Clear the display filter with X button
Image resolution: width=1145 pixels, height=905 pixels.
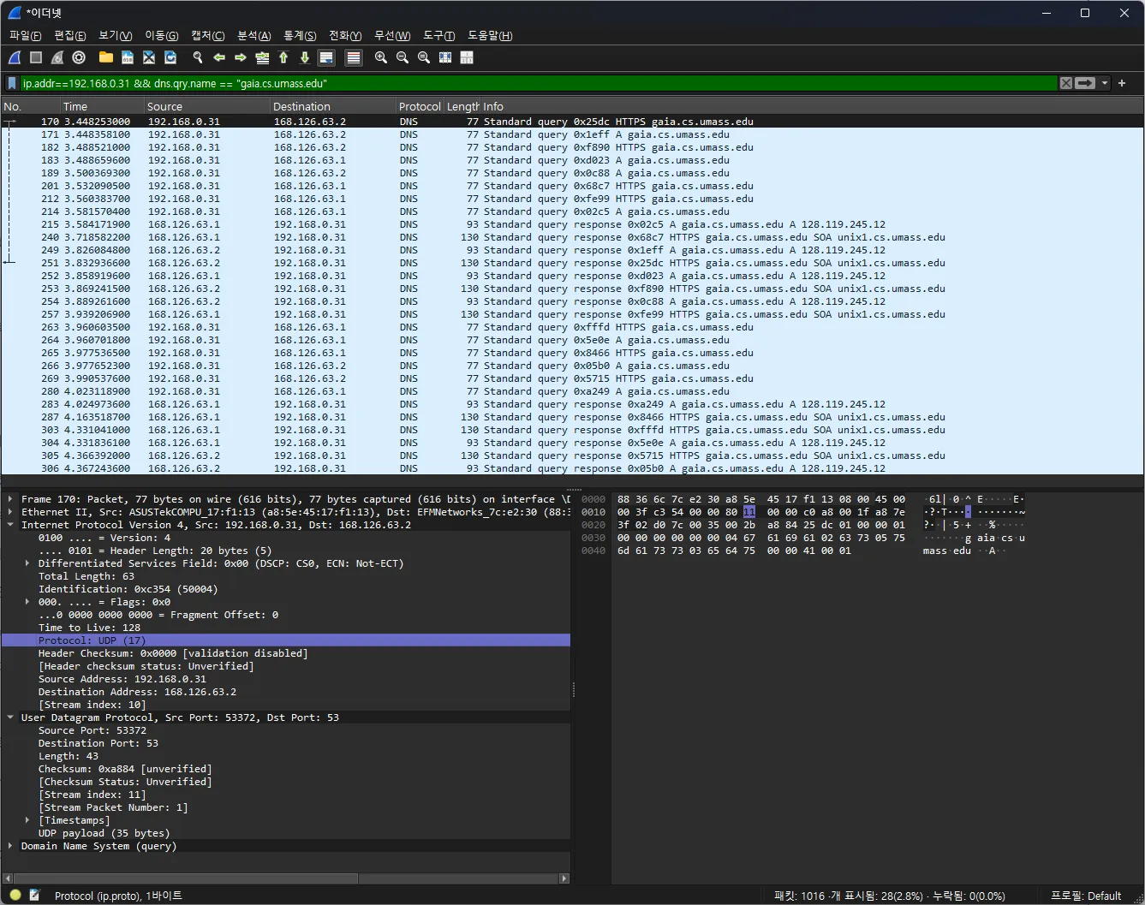(x=1066, y=83)
